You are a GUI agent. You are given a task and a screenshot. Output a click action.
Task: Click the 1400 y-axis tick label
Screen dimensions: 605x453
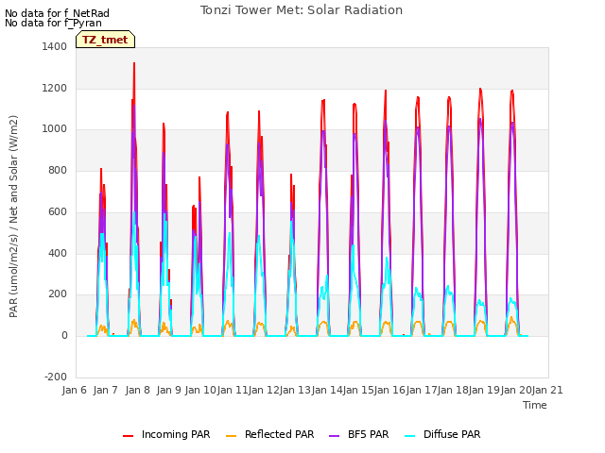(x=55, y=46)
